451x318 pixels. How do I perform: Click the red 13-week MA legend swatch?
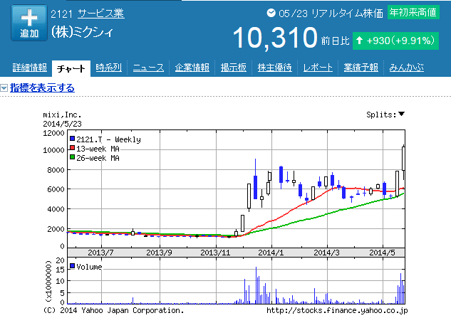(x=73, y=148)
